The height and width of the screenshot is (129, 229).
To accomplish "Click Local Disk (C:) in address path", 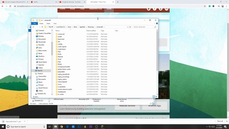I will [60, 27].
